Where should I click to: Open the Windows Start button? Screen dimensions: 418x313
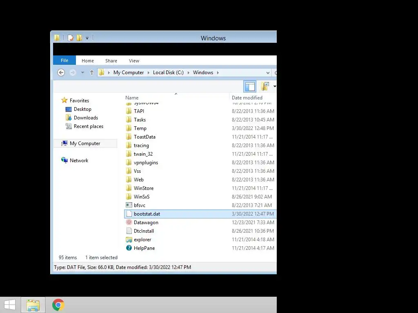point(10,305)
